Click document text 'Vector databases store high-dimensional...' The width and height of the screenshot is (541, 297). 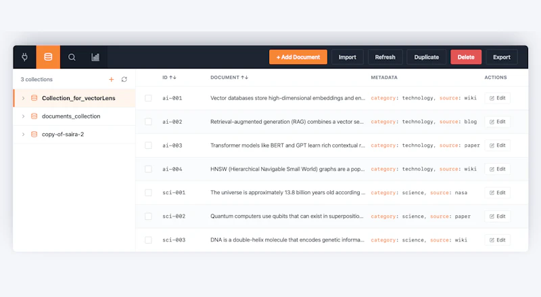pyautogui.click(x=288, y=98)
